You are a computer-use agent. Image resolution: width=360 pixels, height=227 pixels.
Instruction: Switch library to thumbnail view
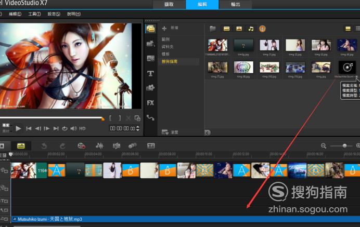pos(348,29)
